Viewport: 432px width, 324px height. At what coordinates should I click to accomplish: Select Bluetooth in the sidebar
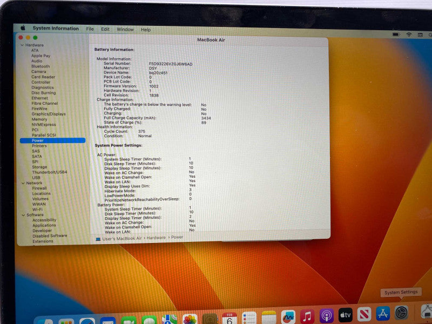[40, 66]
